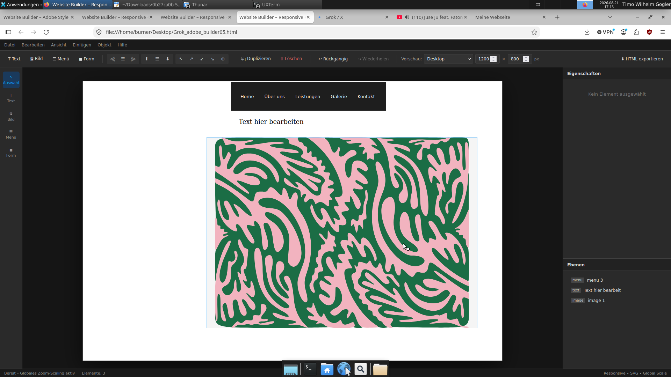The image size is (671, 377).
Task: Open the Hilfe menu
Action: (122, 45)
